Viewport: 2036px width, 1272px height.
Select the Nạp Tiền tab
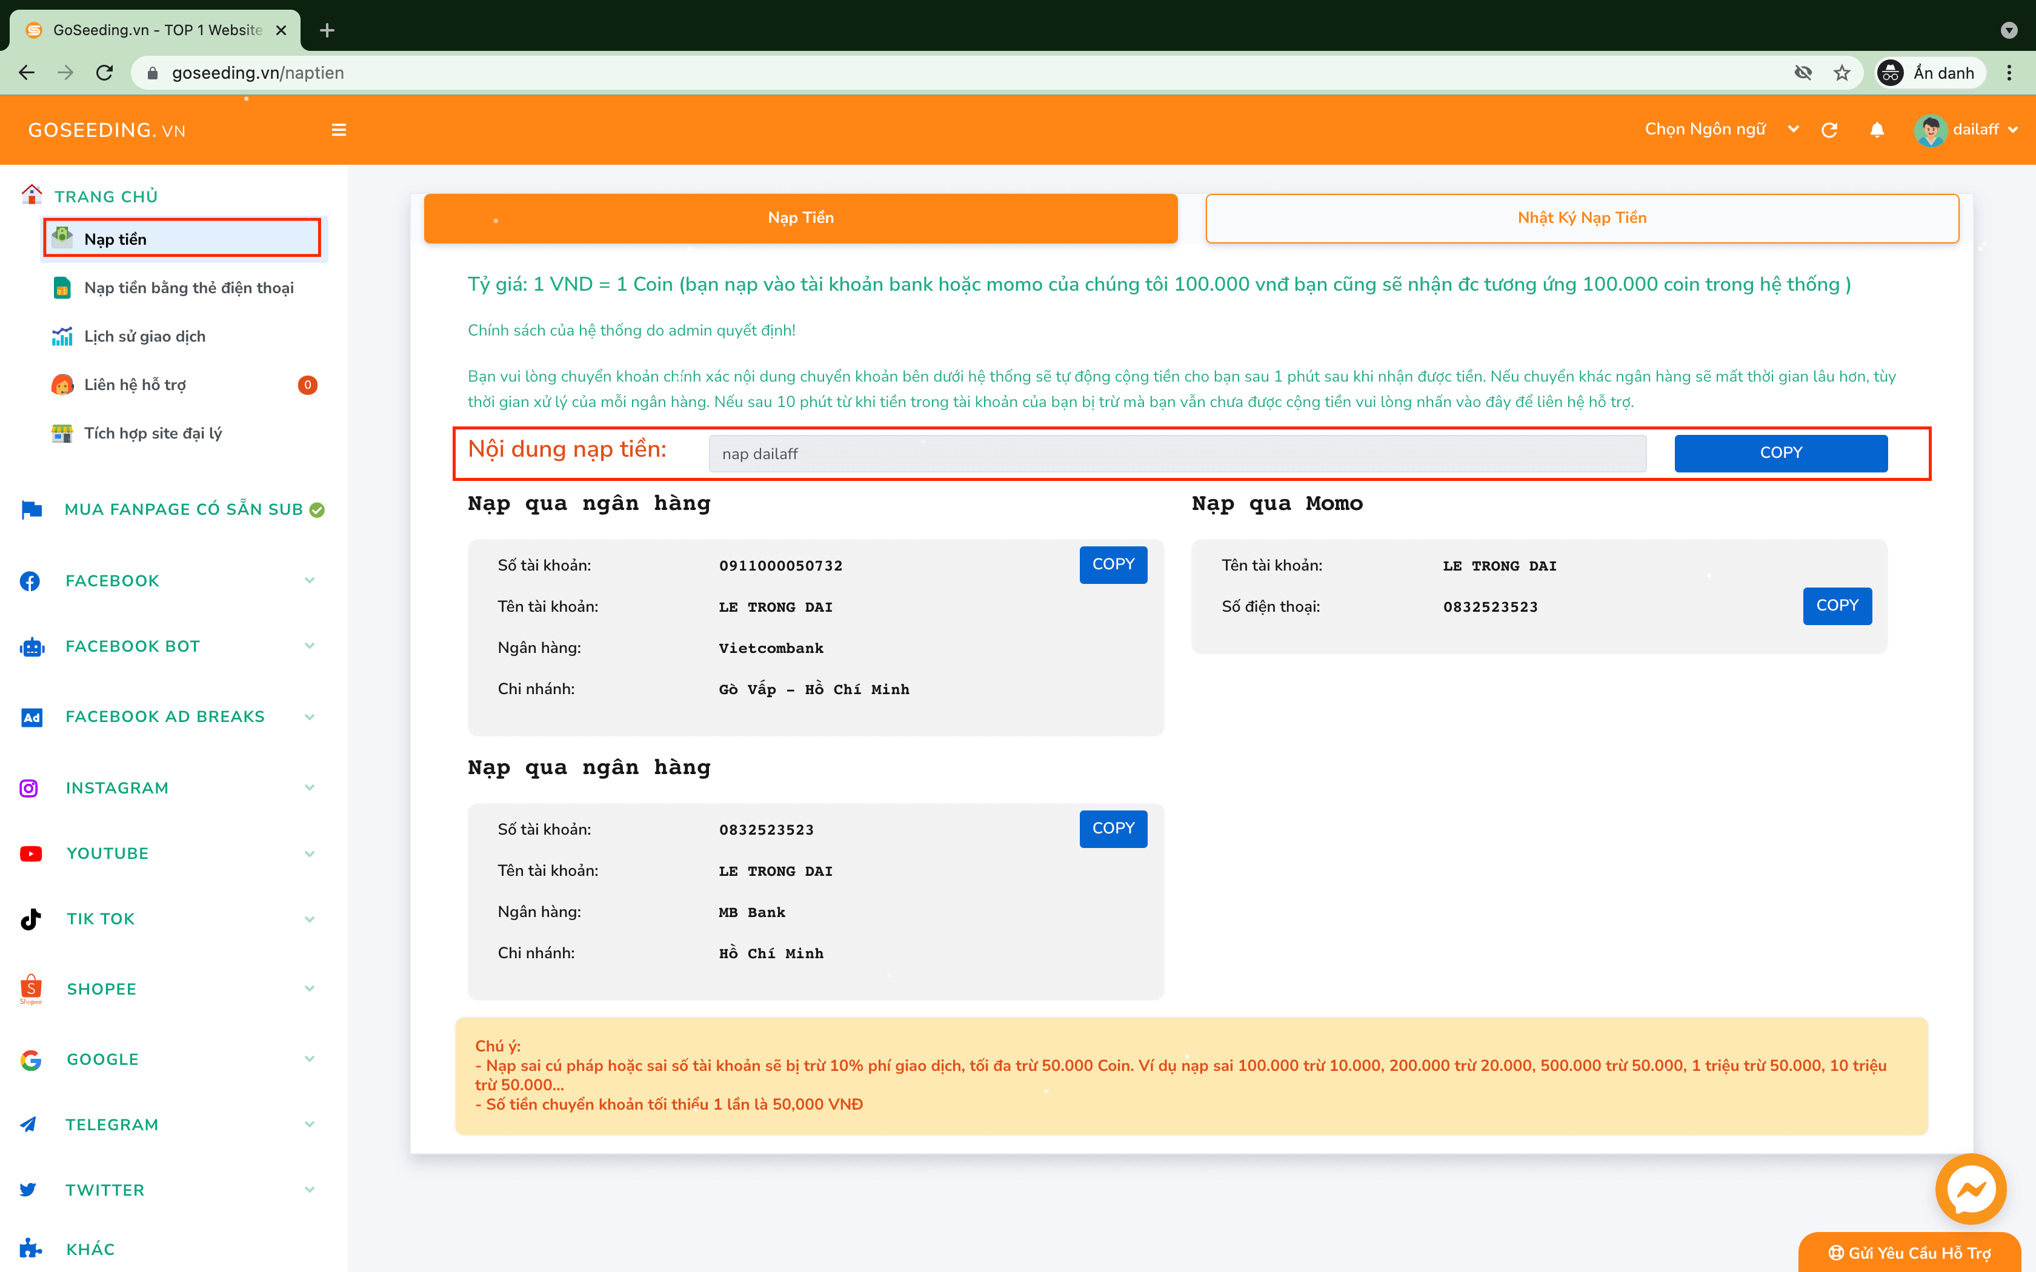coord(800,217)
